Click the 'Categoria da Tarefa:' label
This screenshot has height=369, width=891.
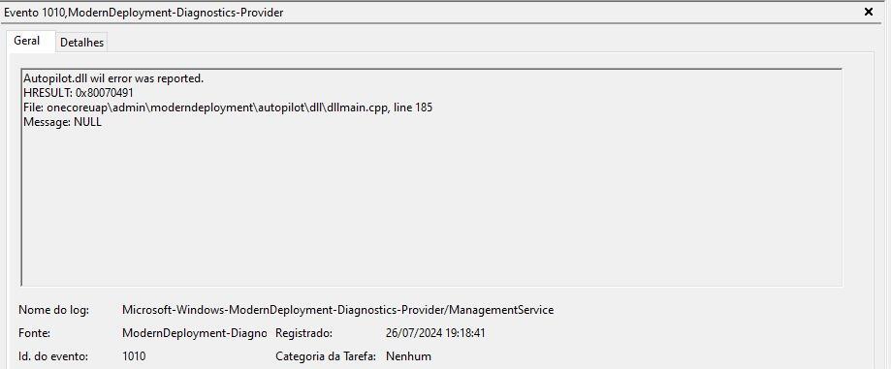[x=326, y=356]
